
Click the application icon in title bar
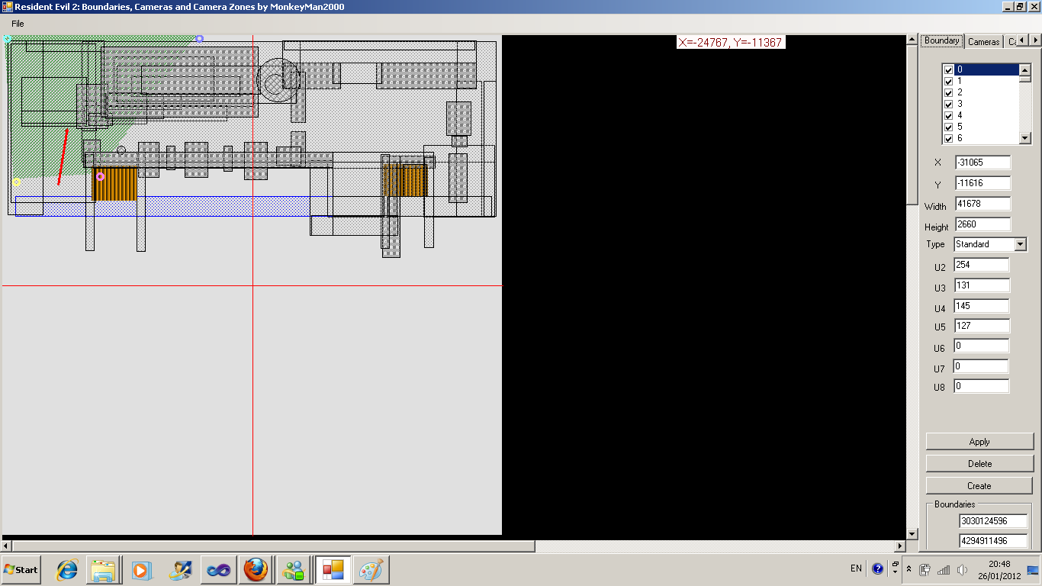pos(7,7)
